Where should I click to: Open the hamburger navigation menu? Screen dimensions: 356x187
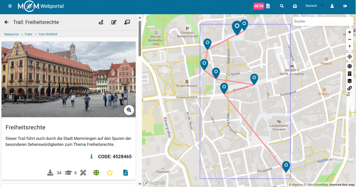(10, 6)
